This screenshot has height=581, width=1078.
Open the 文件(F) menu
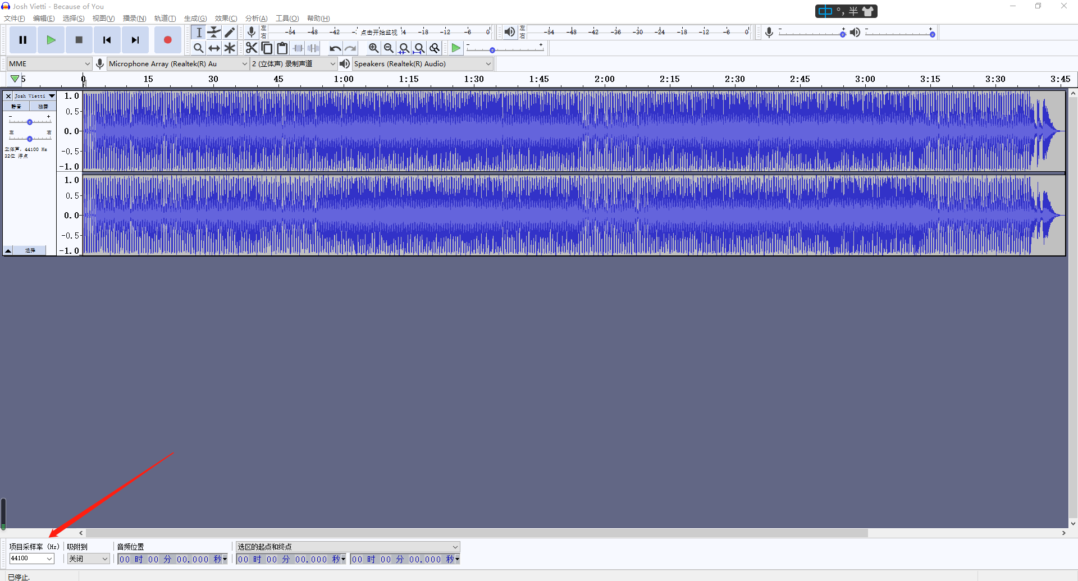click(x=15, y=19)
